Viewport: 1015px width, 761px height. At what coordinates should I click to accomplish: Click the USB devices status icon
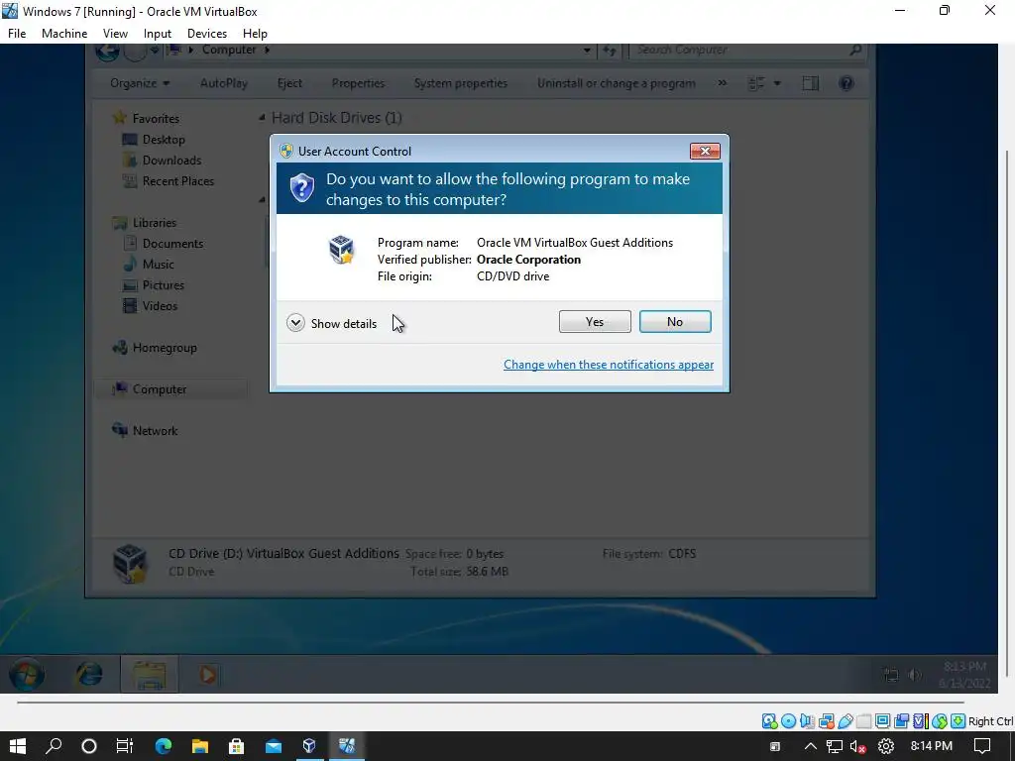(x=845, y=721)
